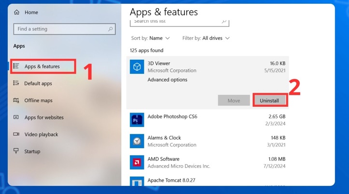Click the Find a setting search box
349x194 pixels.
60,29
